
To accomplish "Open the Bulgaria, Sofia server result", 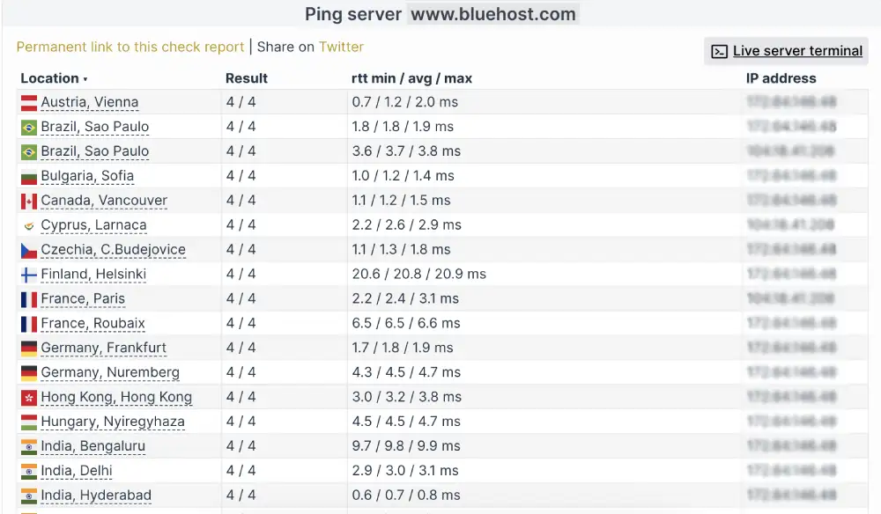I will point(85,176).
